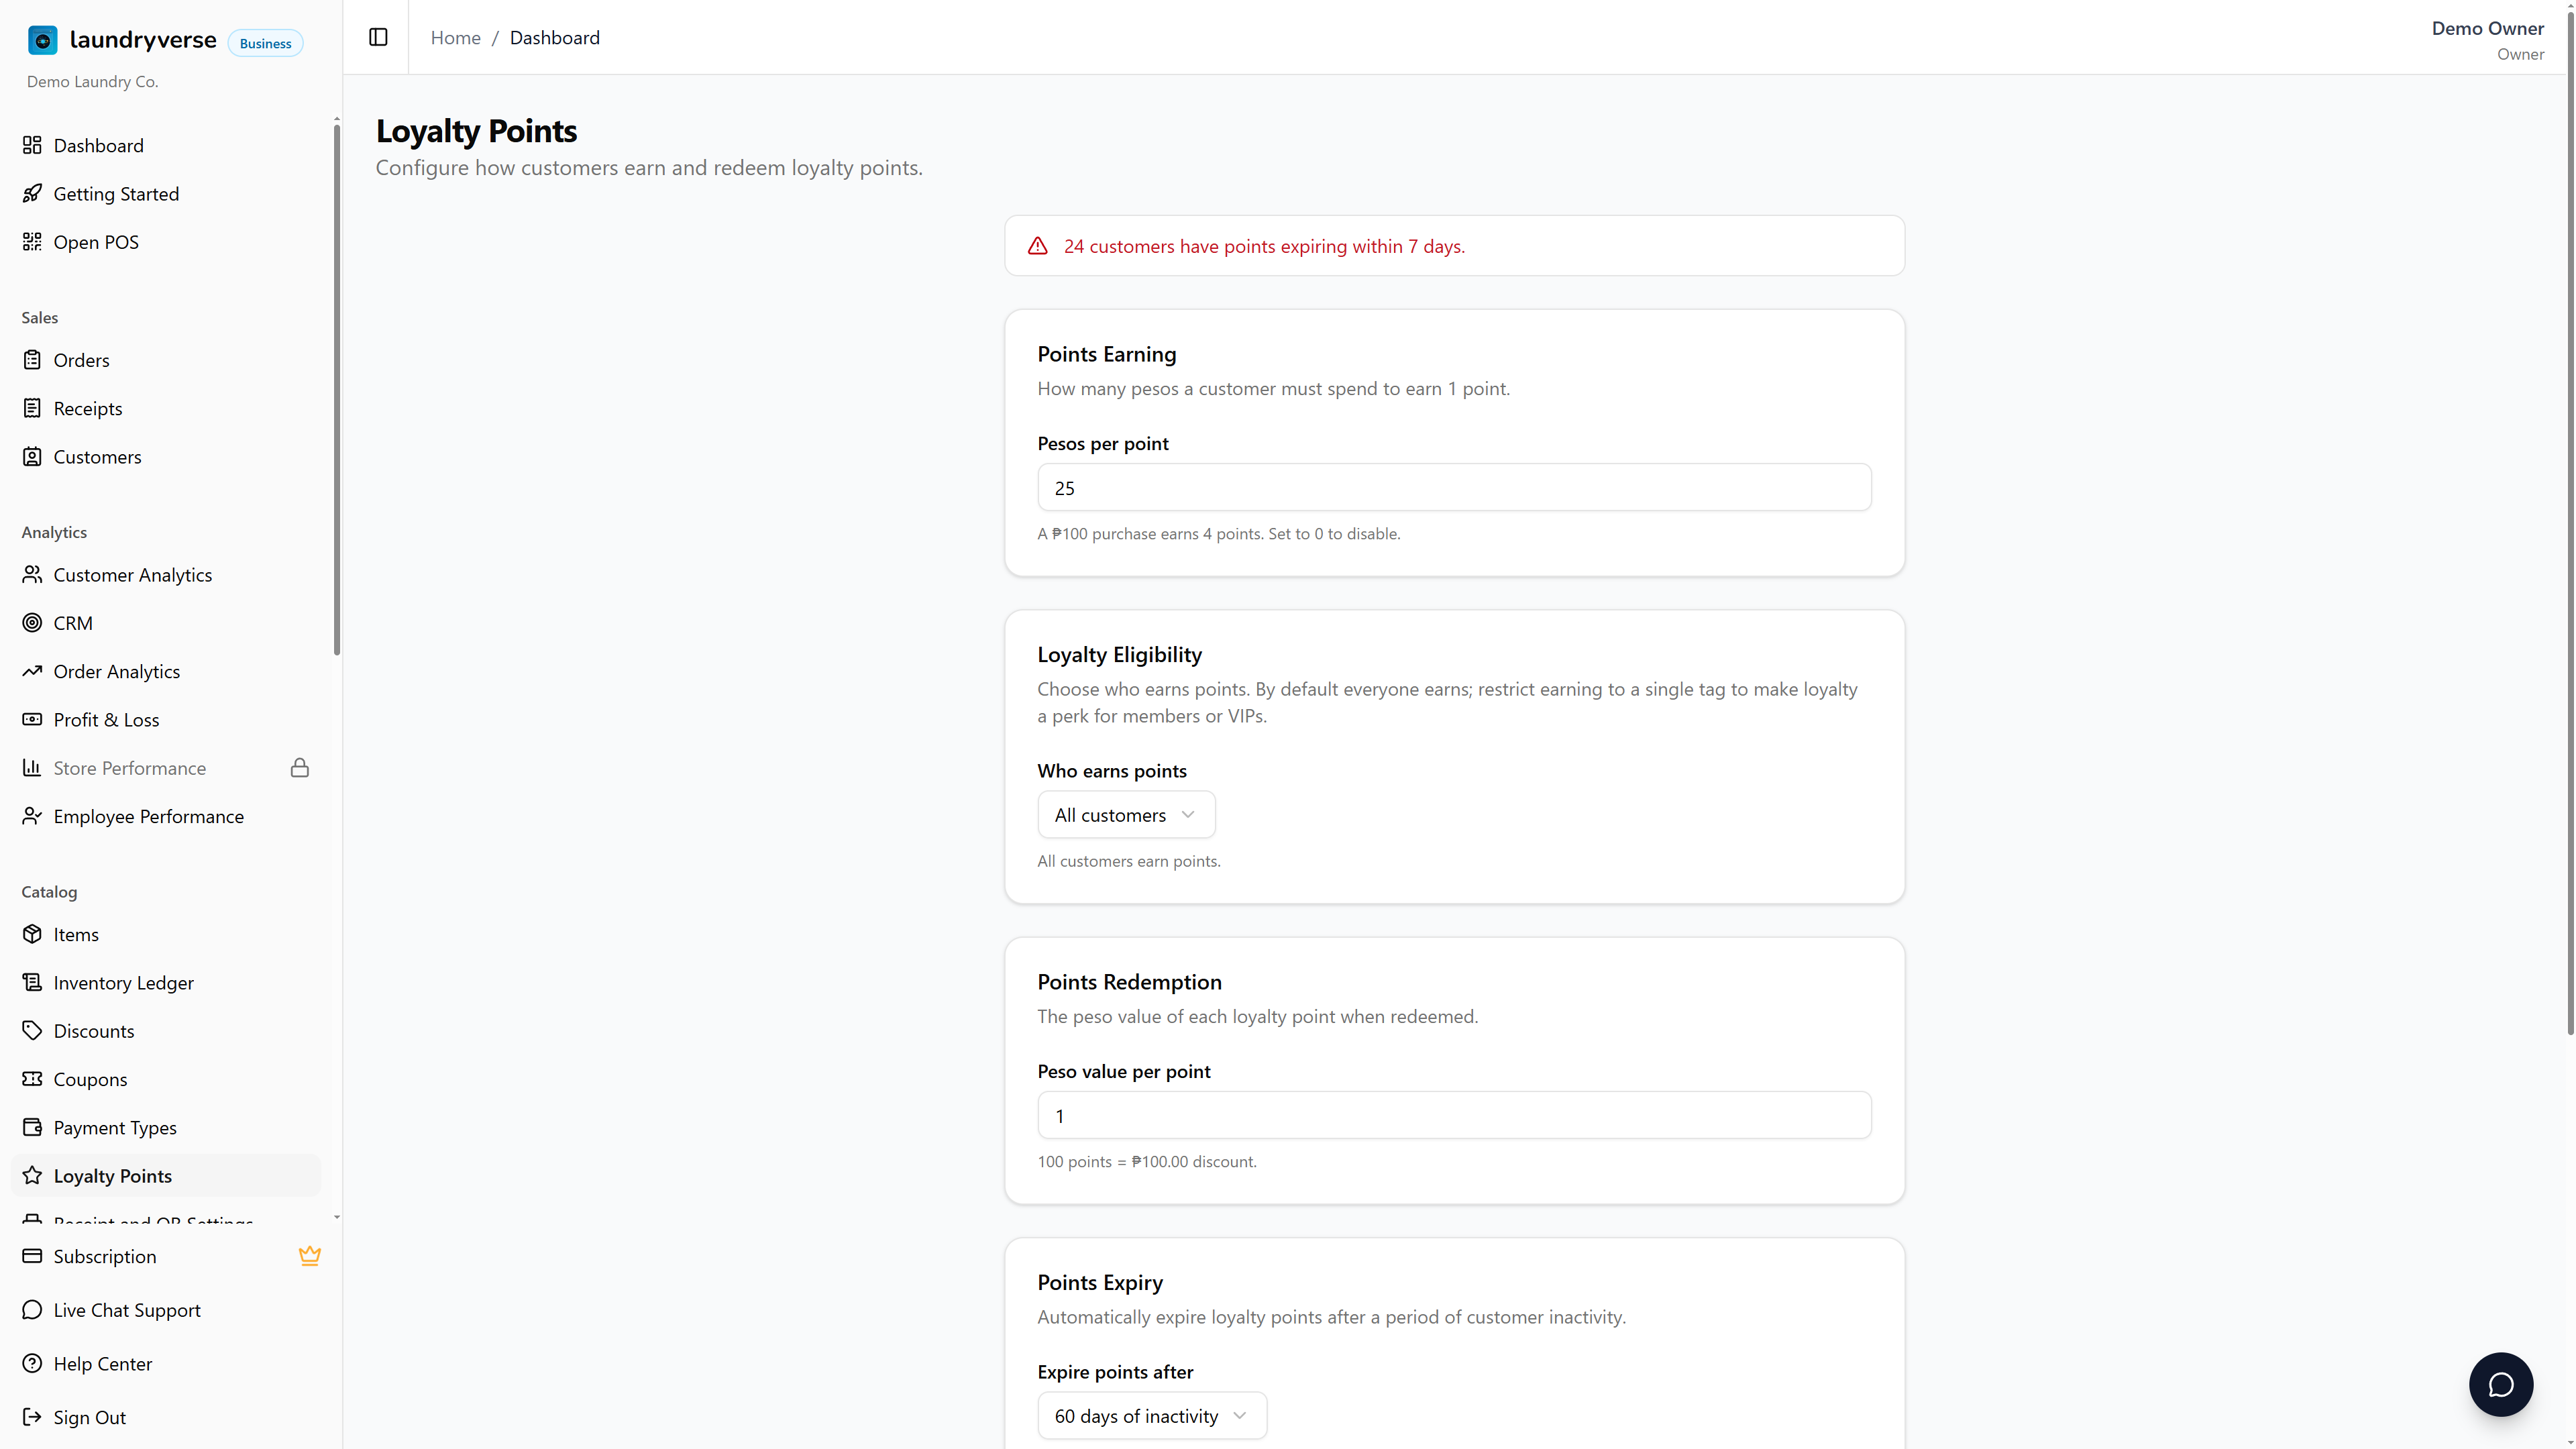Click the Payment Types wallet icon
This screenshot has width=2576, height=1449.
(x=32, y=1127)
